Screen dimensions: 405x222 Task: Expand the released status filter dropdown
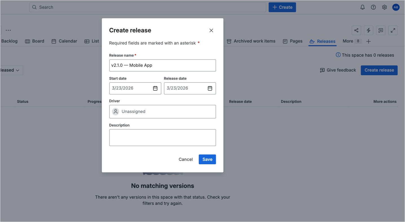(11, 70)
